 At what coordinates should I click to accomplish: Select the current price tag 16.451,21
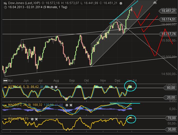[167, 11]
